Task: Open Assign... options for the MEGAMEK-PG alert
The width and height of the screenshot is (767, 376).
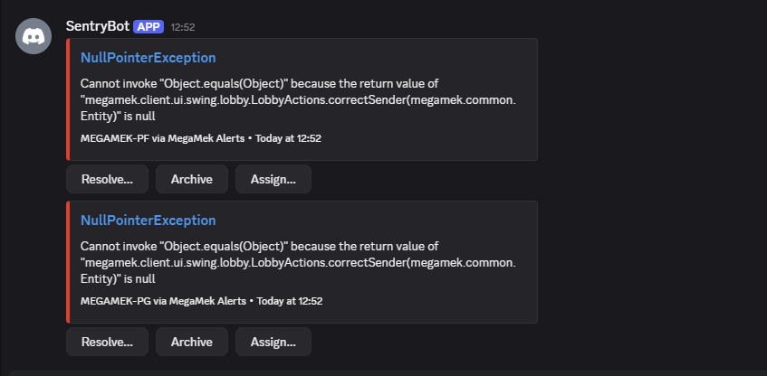Action: (x=273, y=342)
